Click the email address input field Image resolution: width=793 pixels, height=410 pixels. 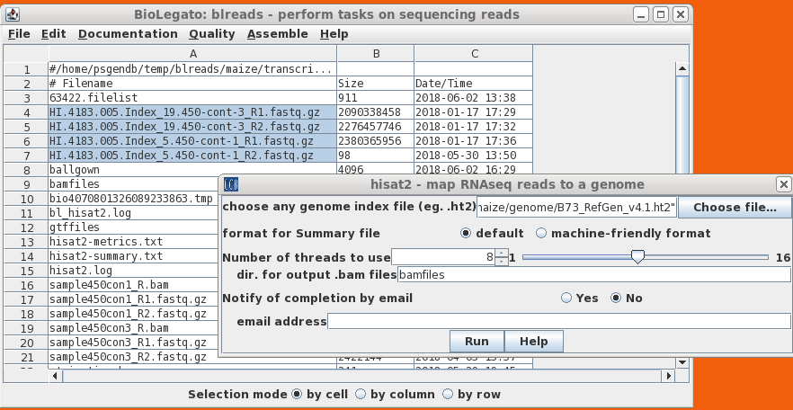tap(558, 321)
